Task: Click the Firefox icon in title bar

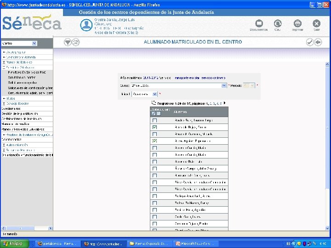Action: coord(4,5)
